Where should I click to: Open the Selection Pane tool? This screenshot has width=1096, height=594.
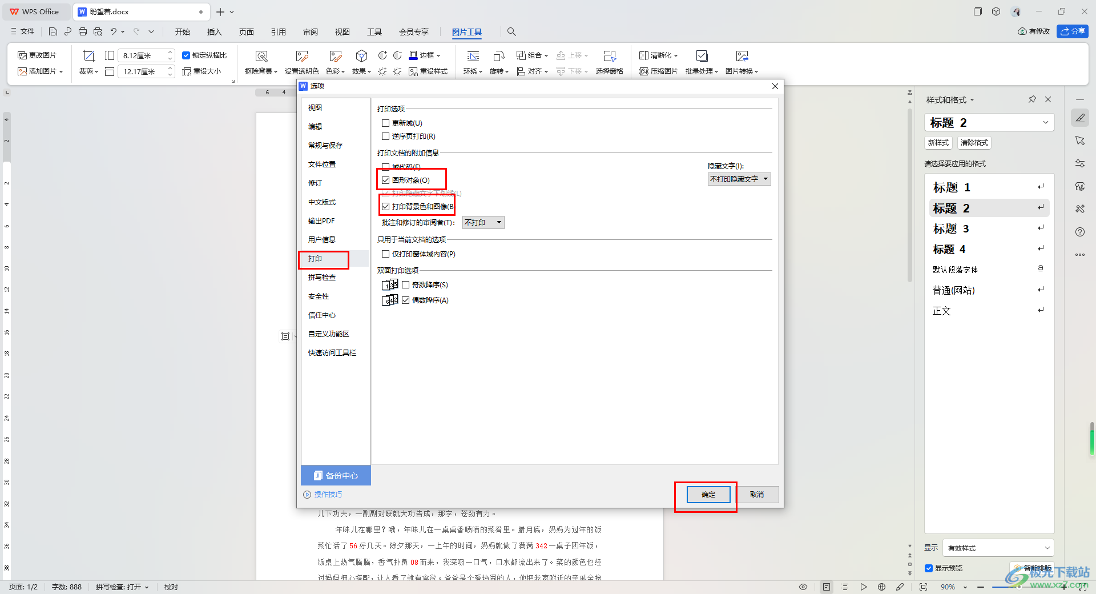tap(609, 62)
